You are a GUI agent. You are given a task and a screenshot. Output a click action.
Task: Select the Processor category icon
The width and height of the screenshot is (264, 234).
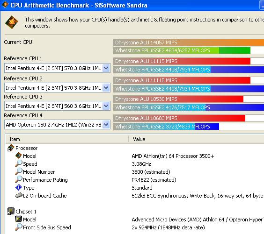pyautogui.click(x=11, y=148)
